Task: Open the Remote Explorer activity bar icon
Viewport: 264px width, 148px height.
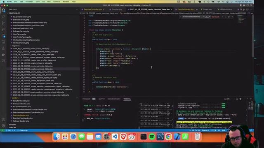Action: (3, 42)
